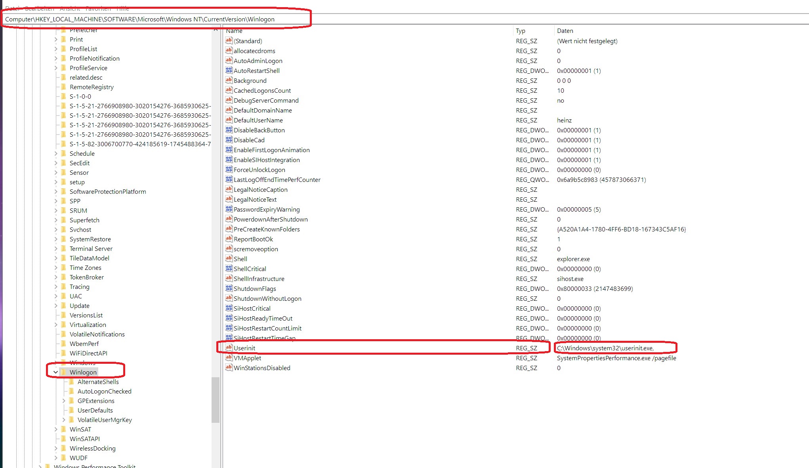
Task: Click the ShellInfrastructure registry entry icon
Action: pyautogui.click(x=229, y=279)
